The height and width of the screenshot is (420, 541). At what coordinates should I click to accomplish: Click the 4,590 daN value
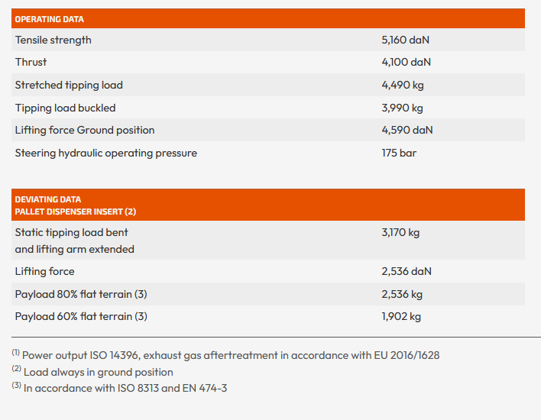[407, 130]
